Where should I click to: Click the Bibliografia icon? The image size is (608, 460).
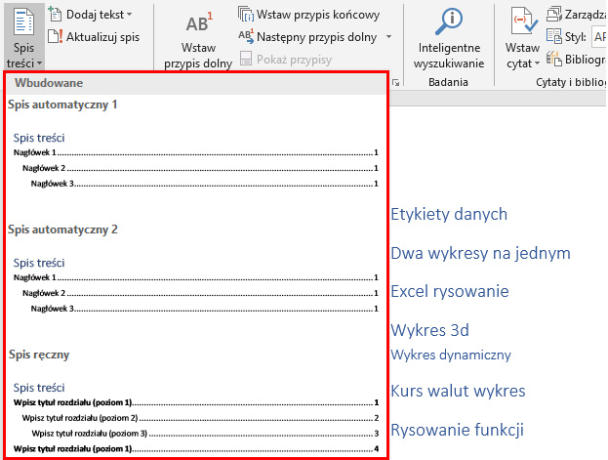(554, 60)
